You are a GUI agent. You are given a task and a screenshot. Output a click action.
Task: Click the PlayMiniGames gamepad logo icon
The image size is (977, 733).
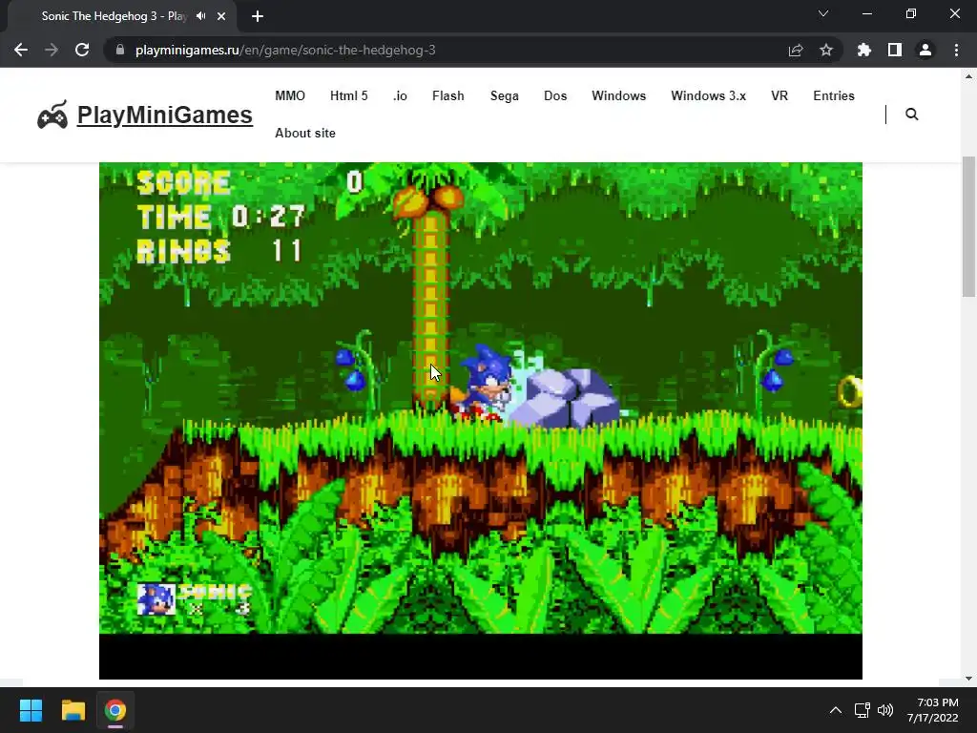(52, 115)
